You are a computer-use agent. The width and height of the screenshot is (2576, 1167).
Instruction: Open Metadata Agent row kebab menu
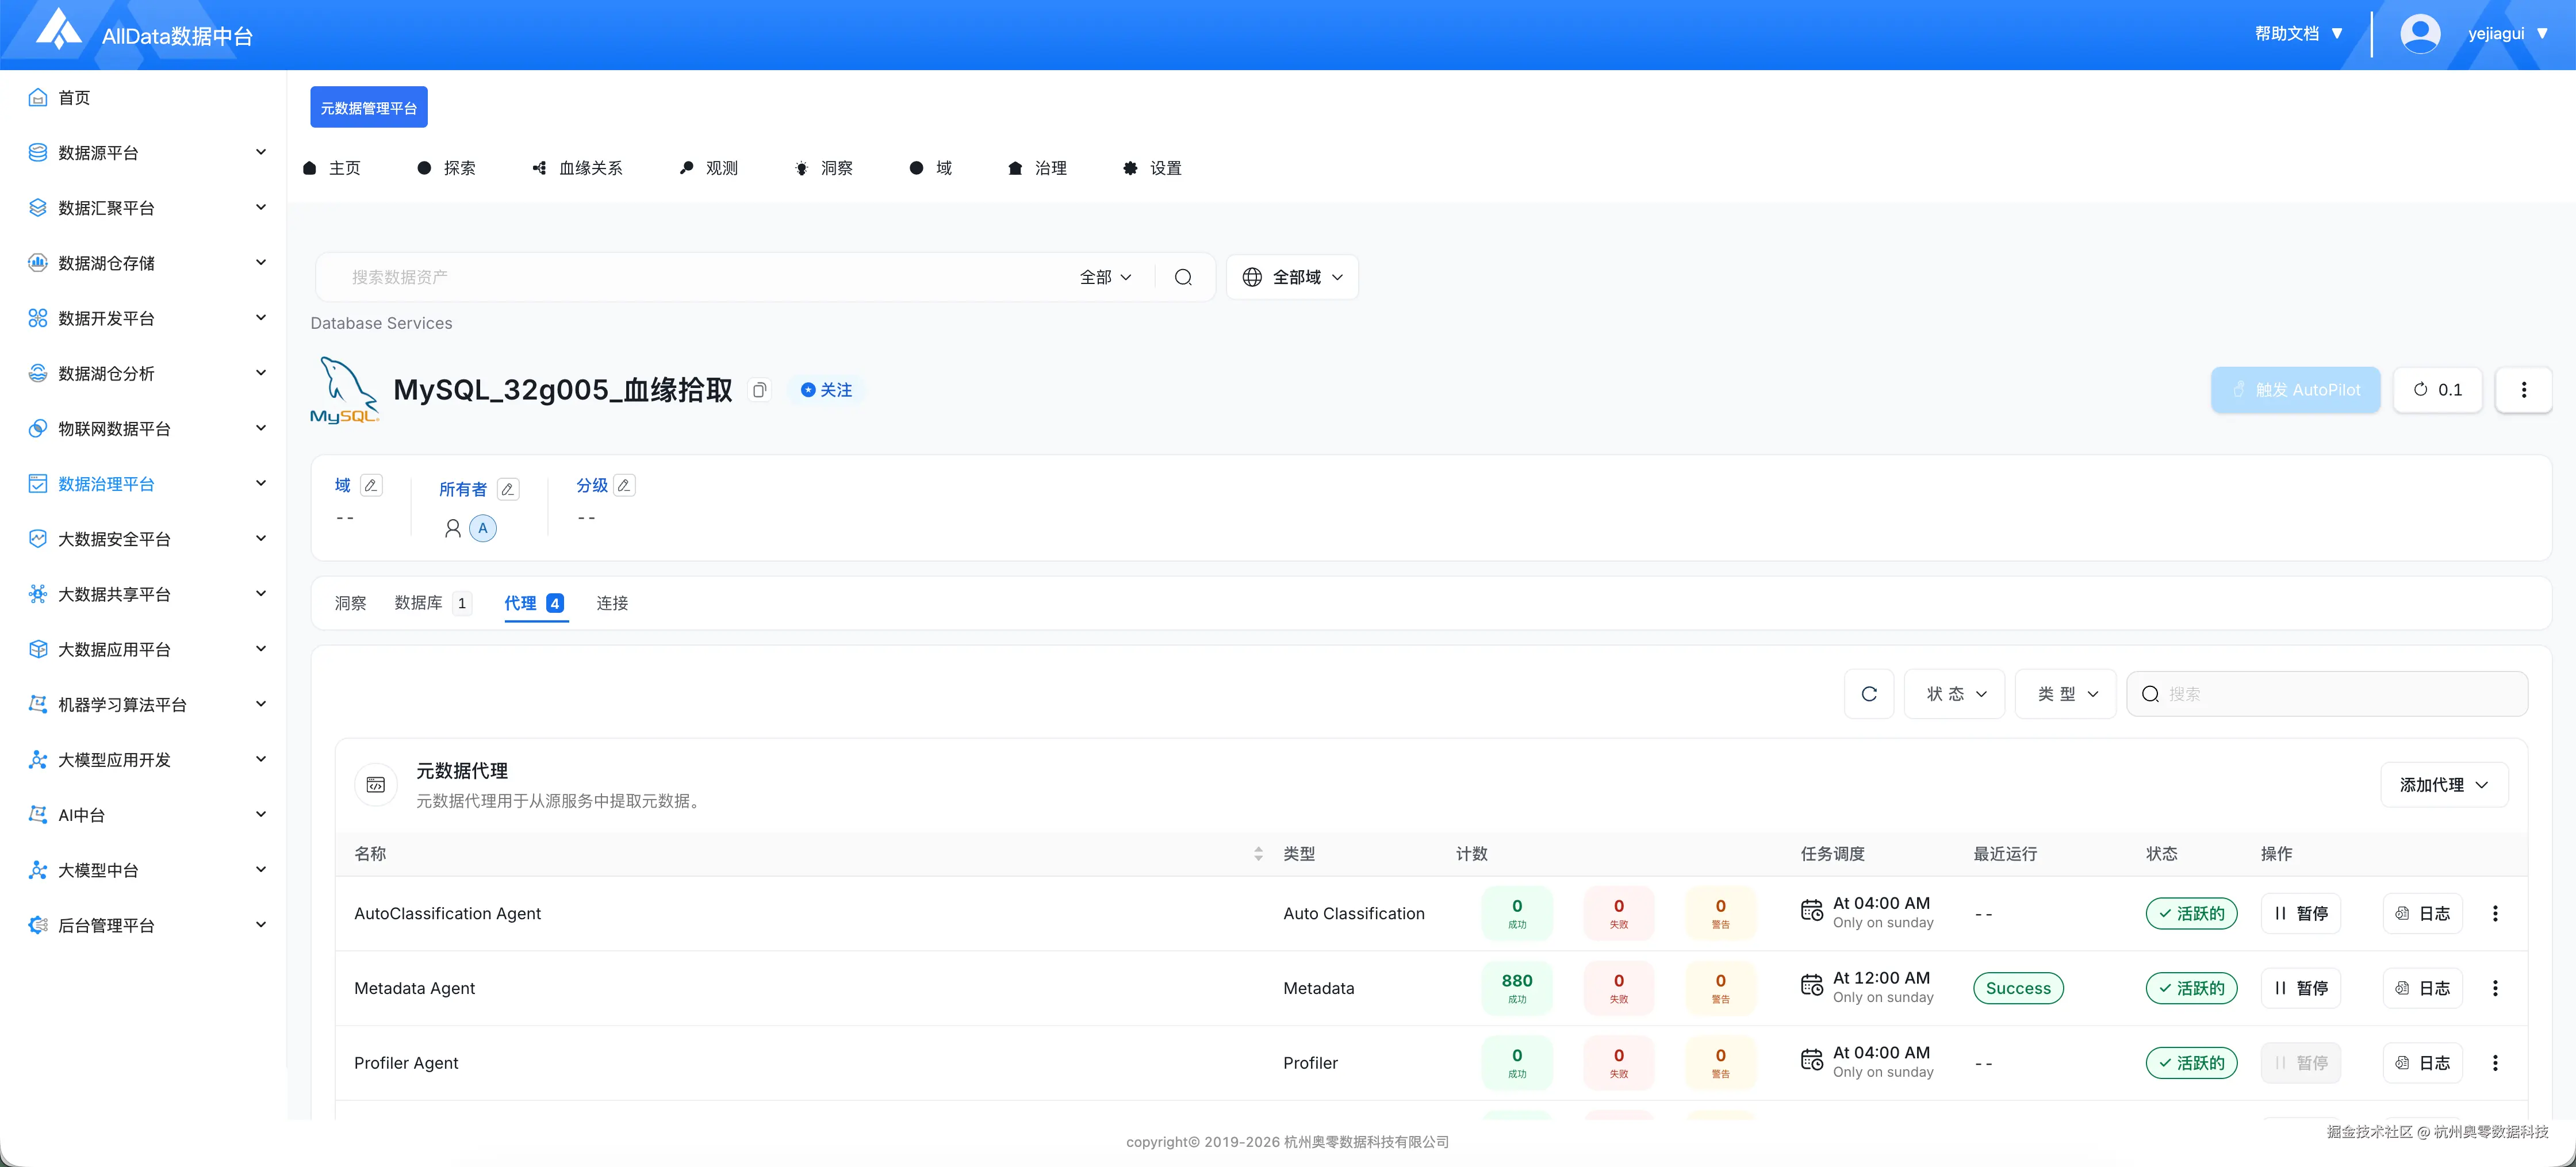click(x=2495, y=988)
